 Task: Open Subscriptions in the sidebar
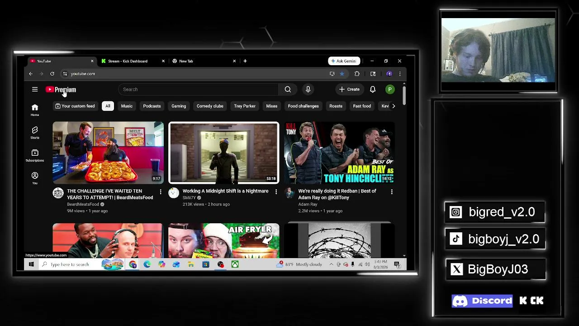(35, 155)
